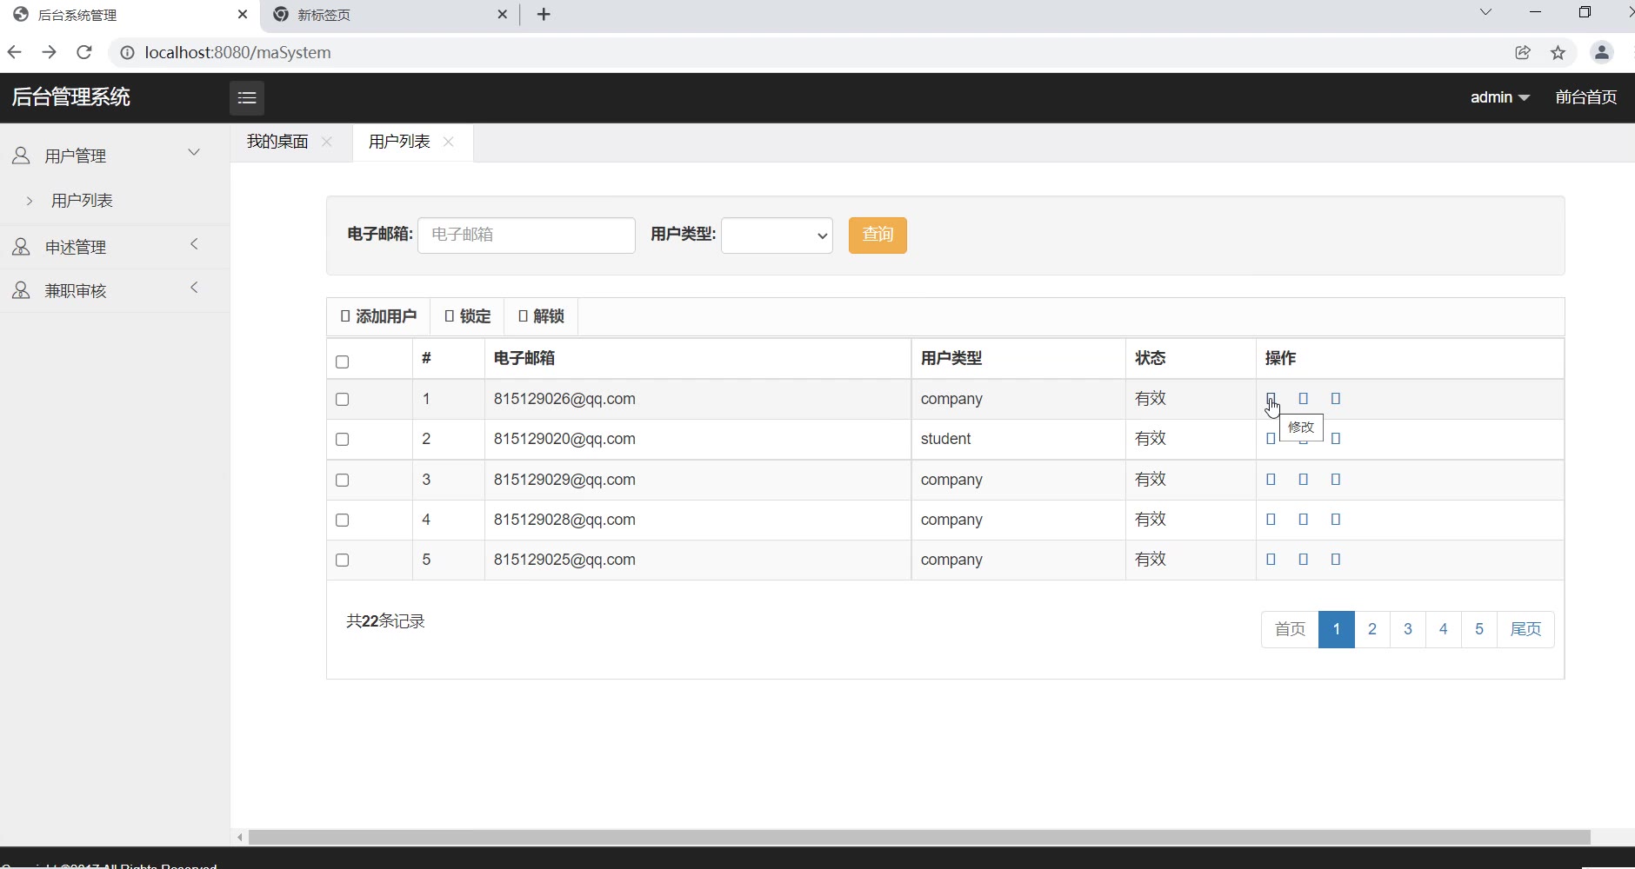Open the browser profile avatar icon
1635x869 pixels.
(x=1602, y=52)
